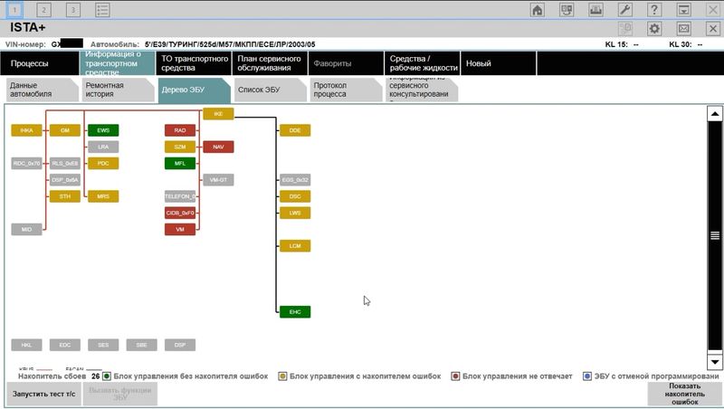The height and width of the screenshot is (409, 724).
Task: Click Показать накопитель ошибок button
Action: point(685,394)
